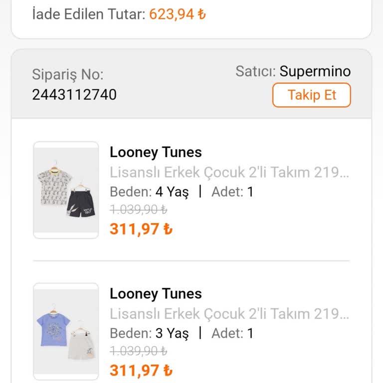Click crossed-out 1.039,90 ₺ on 3 Yaş item
Screen dimensions: 383x383
(138, 352)
